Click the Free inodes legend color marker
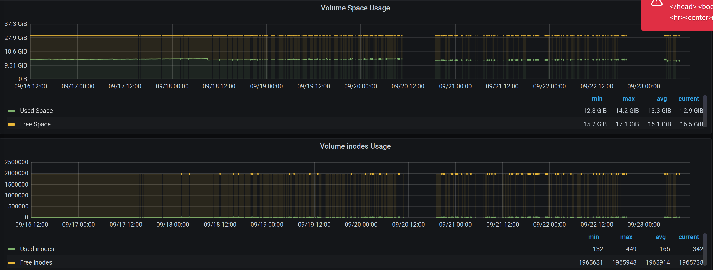 (x=11, y=262)
